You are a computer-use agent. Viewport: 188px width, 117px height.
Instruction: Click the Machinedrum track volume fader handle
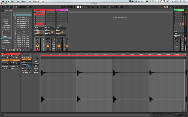click(42, 40)
